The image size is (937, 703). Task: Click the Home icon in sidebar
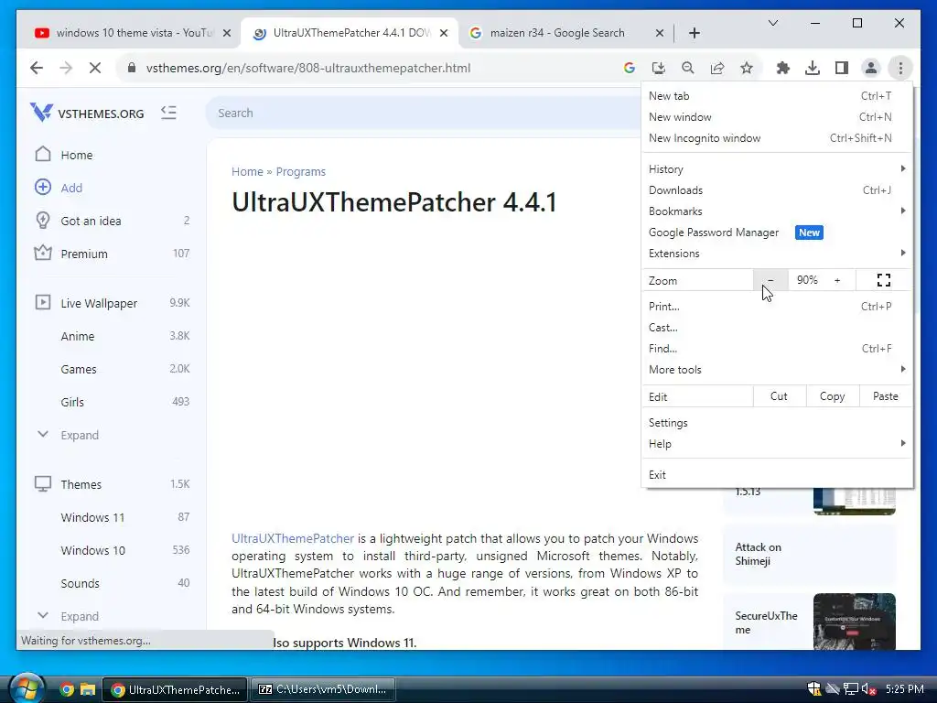42,154
